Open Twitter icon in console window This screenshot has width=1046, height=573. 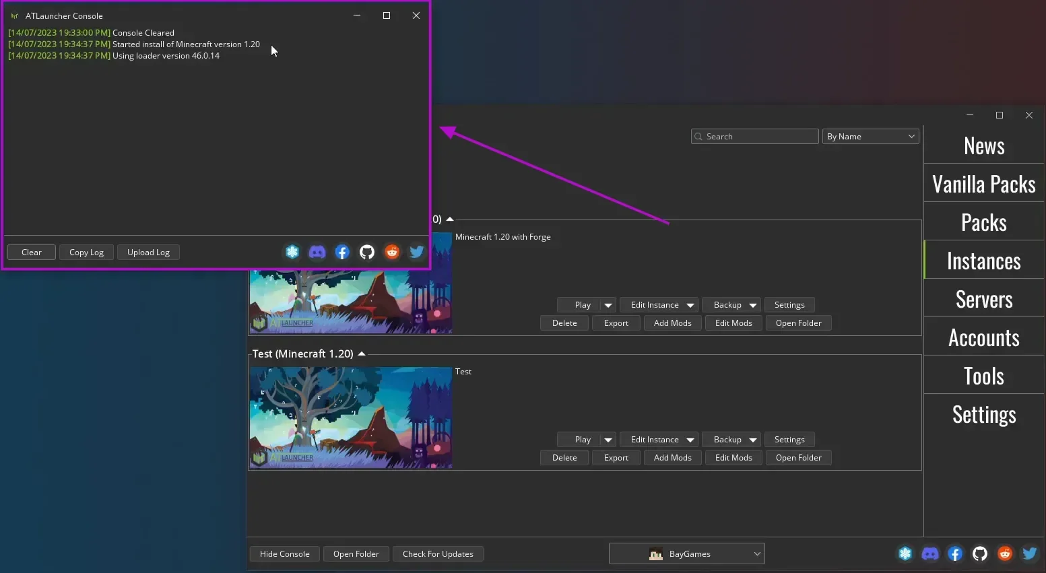pyautogui.click(x=417, y=252)
